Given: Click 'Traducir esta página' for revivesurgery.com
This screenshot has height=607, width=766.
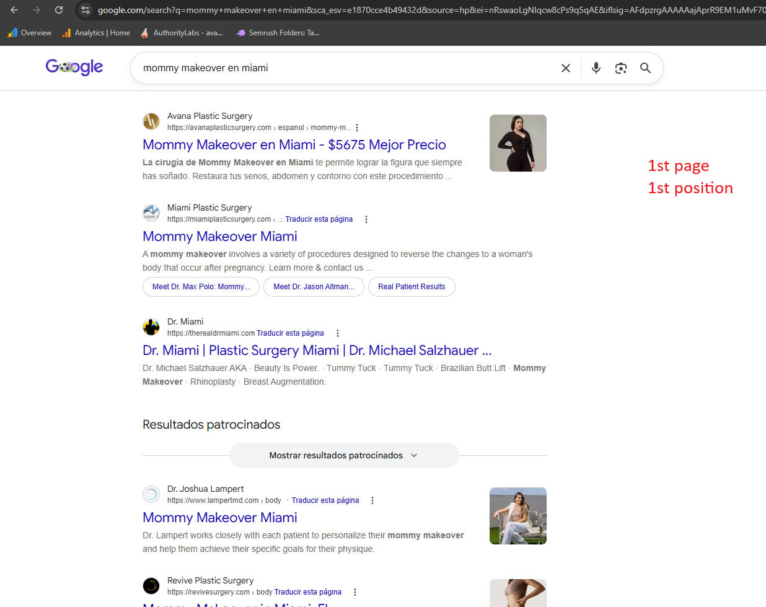Looking at the screenshot, I should [x=308, y=592].
